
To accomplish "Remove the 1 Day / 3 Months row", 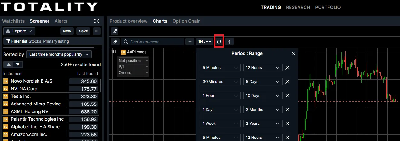I will pyautogui.click(x=287, y=110).
